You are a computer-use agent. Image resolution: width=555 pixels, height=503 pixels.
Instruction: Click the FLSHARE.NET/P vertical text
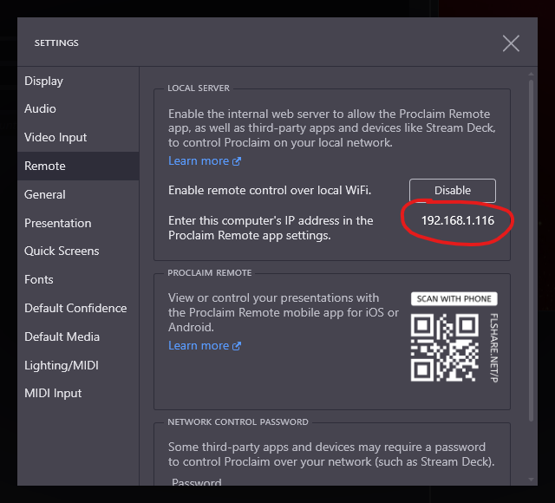(494, 348)
